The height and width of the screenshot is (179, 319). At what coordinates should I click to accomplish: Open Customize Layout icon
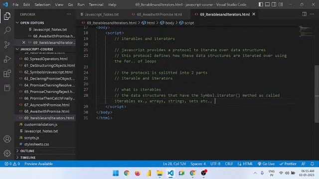point(281,4)
